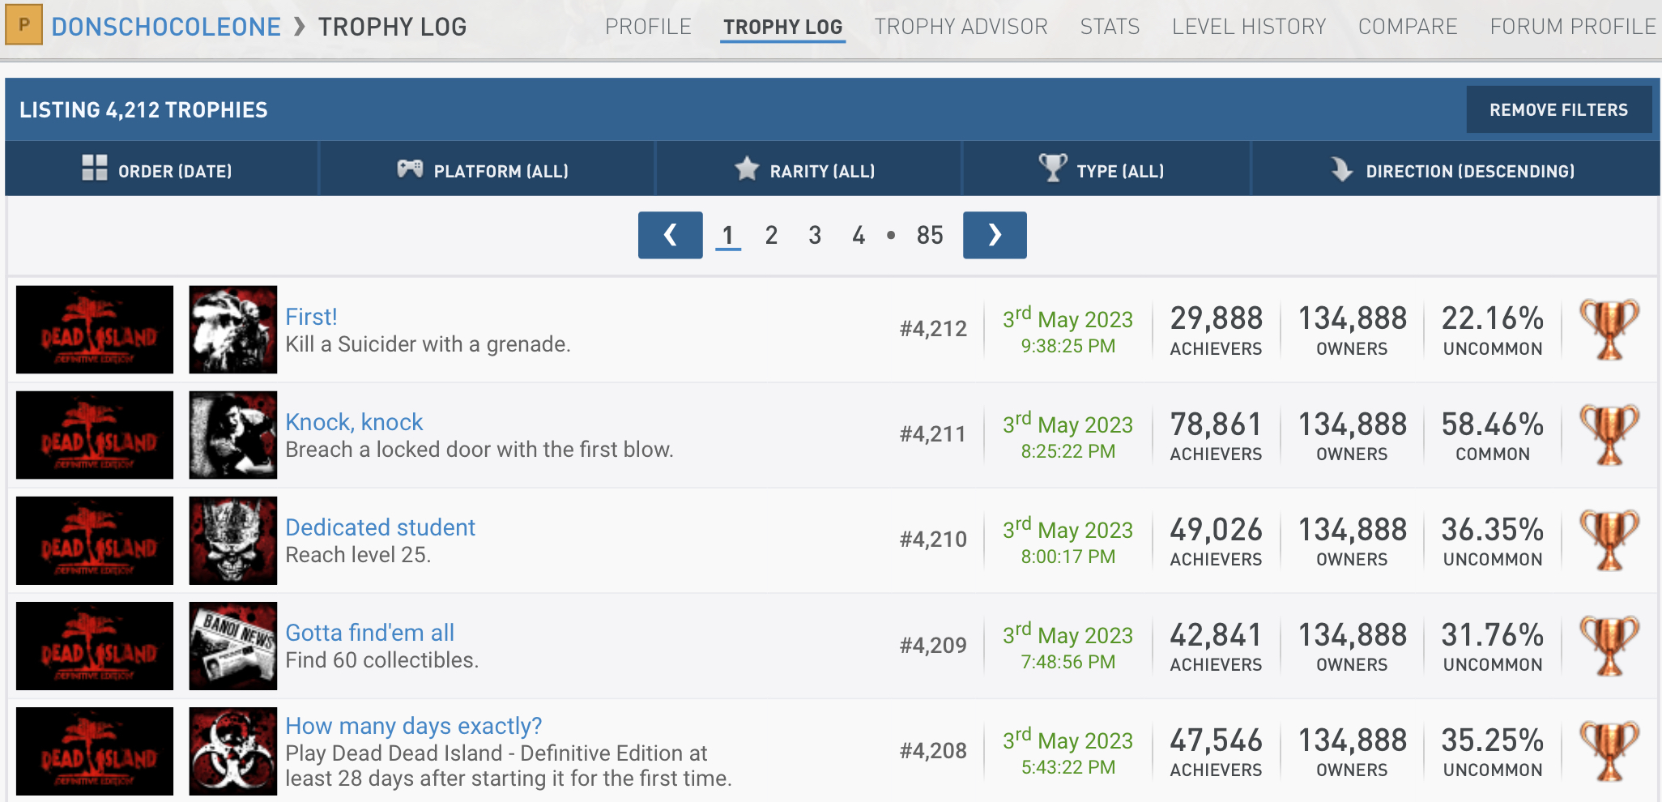Click the bronze trophy icon for Knock, knock

1609,435
